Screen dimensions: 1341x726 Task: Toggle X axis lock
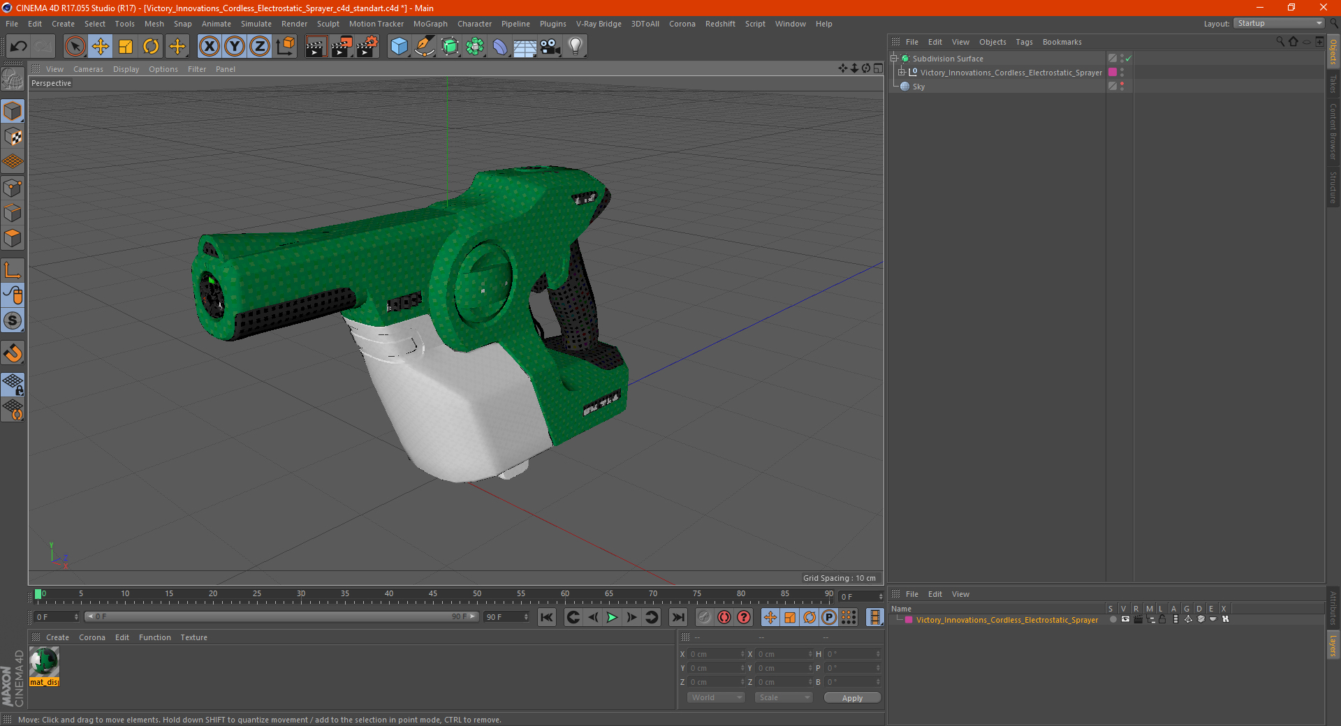click(x=209, y=47)
